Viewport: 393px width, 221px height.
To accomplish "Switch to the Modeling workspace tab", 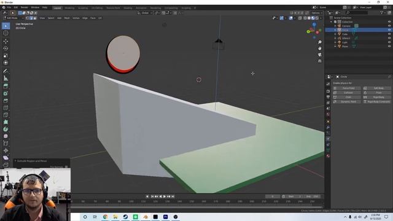I will (69, 8).
